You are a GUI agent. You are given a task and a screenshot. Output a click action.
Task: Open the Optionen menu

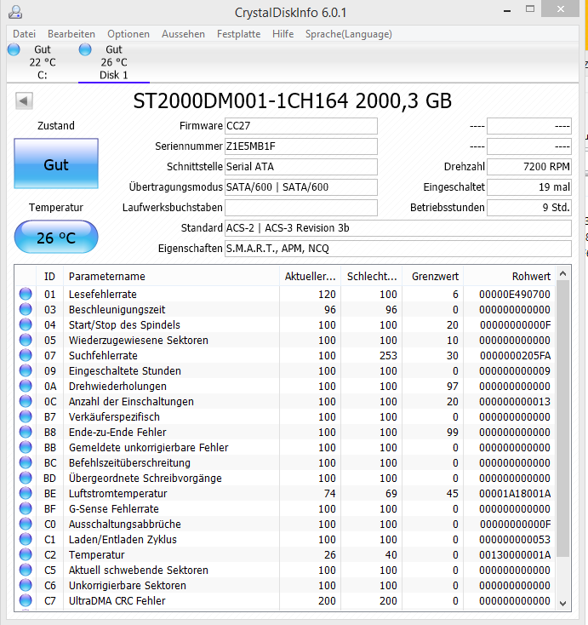click(128, 34)
